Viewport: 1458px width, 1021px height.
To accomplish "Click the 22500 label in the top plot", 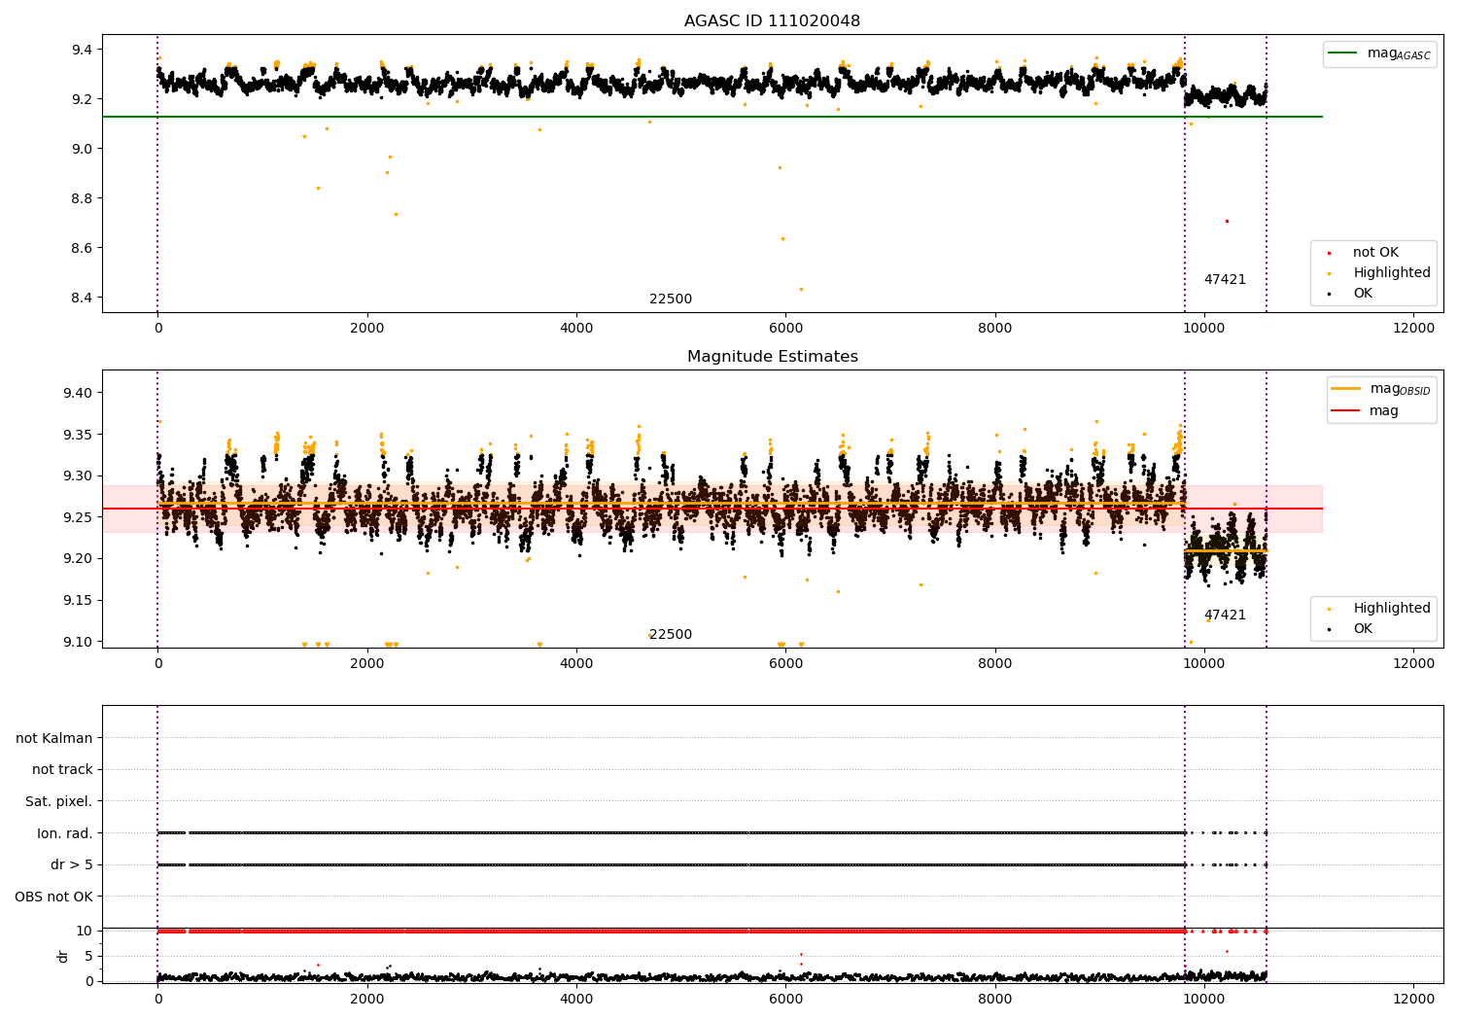I will point(671,299).
